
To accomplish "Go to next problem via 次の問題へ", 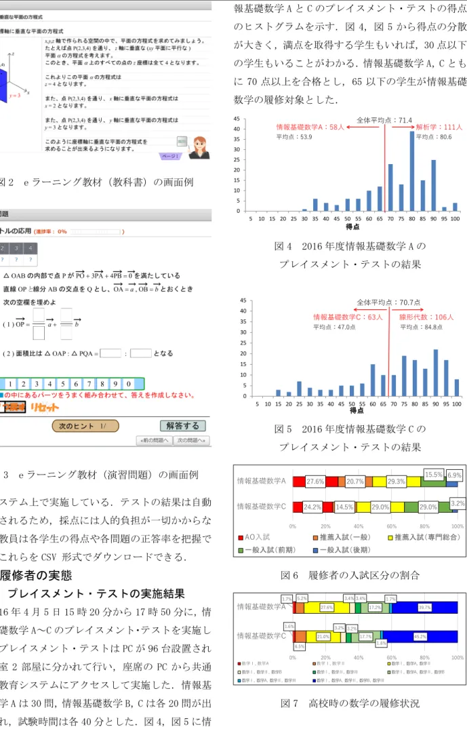I will tap(191, 440).
